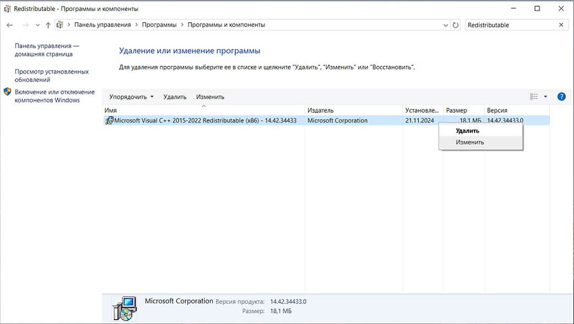This screenshot has width=574, height=324.
Task: Sort by the 'Издатель' column header
Action: click(x=354, y=110)
